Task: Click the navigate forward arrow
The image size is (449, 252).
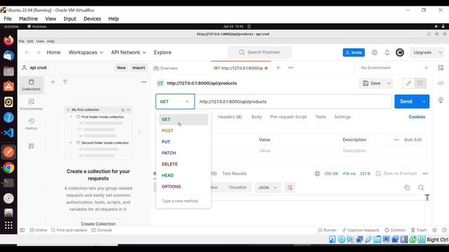Action: tap(39, 52)
